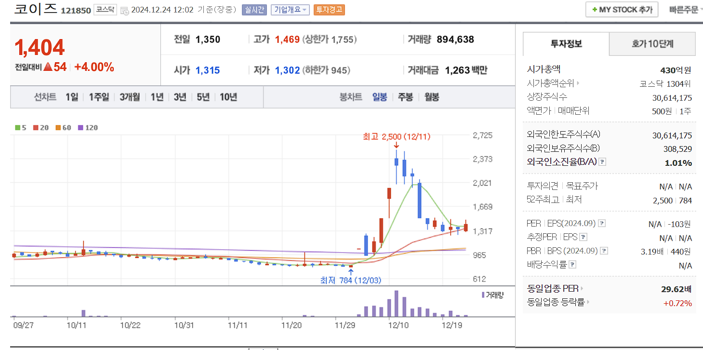Click the 최고 2,500 peak marker on chart
This screenshot has width=703, height=350.
pos(397,136)
